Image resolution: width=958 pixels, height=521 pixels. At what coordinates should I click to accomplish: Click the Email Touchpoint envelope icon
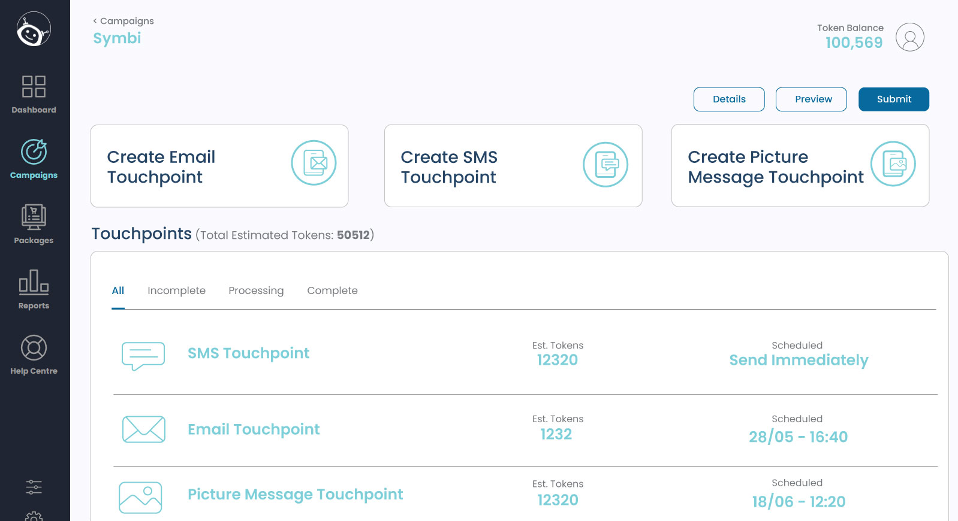pyautogui.click(x=143, y=429)
